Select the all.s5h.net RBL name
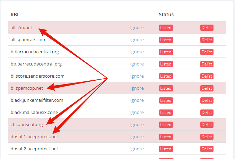This screenshot has height=159, width=235. coord(21,28)
